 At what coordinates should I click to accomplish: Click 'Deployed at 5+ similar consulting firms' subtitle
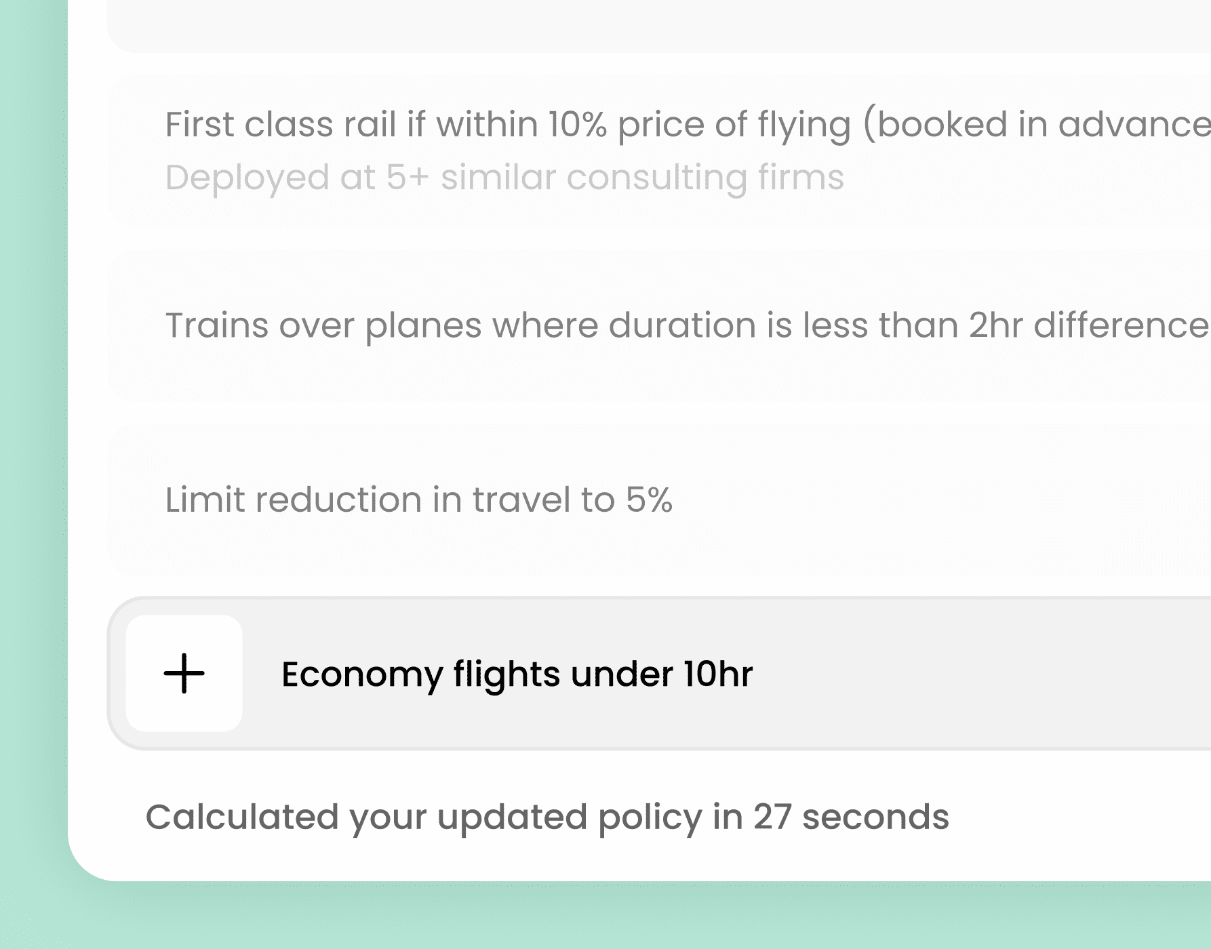pos(504,178)
